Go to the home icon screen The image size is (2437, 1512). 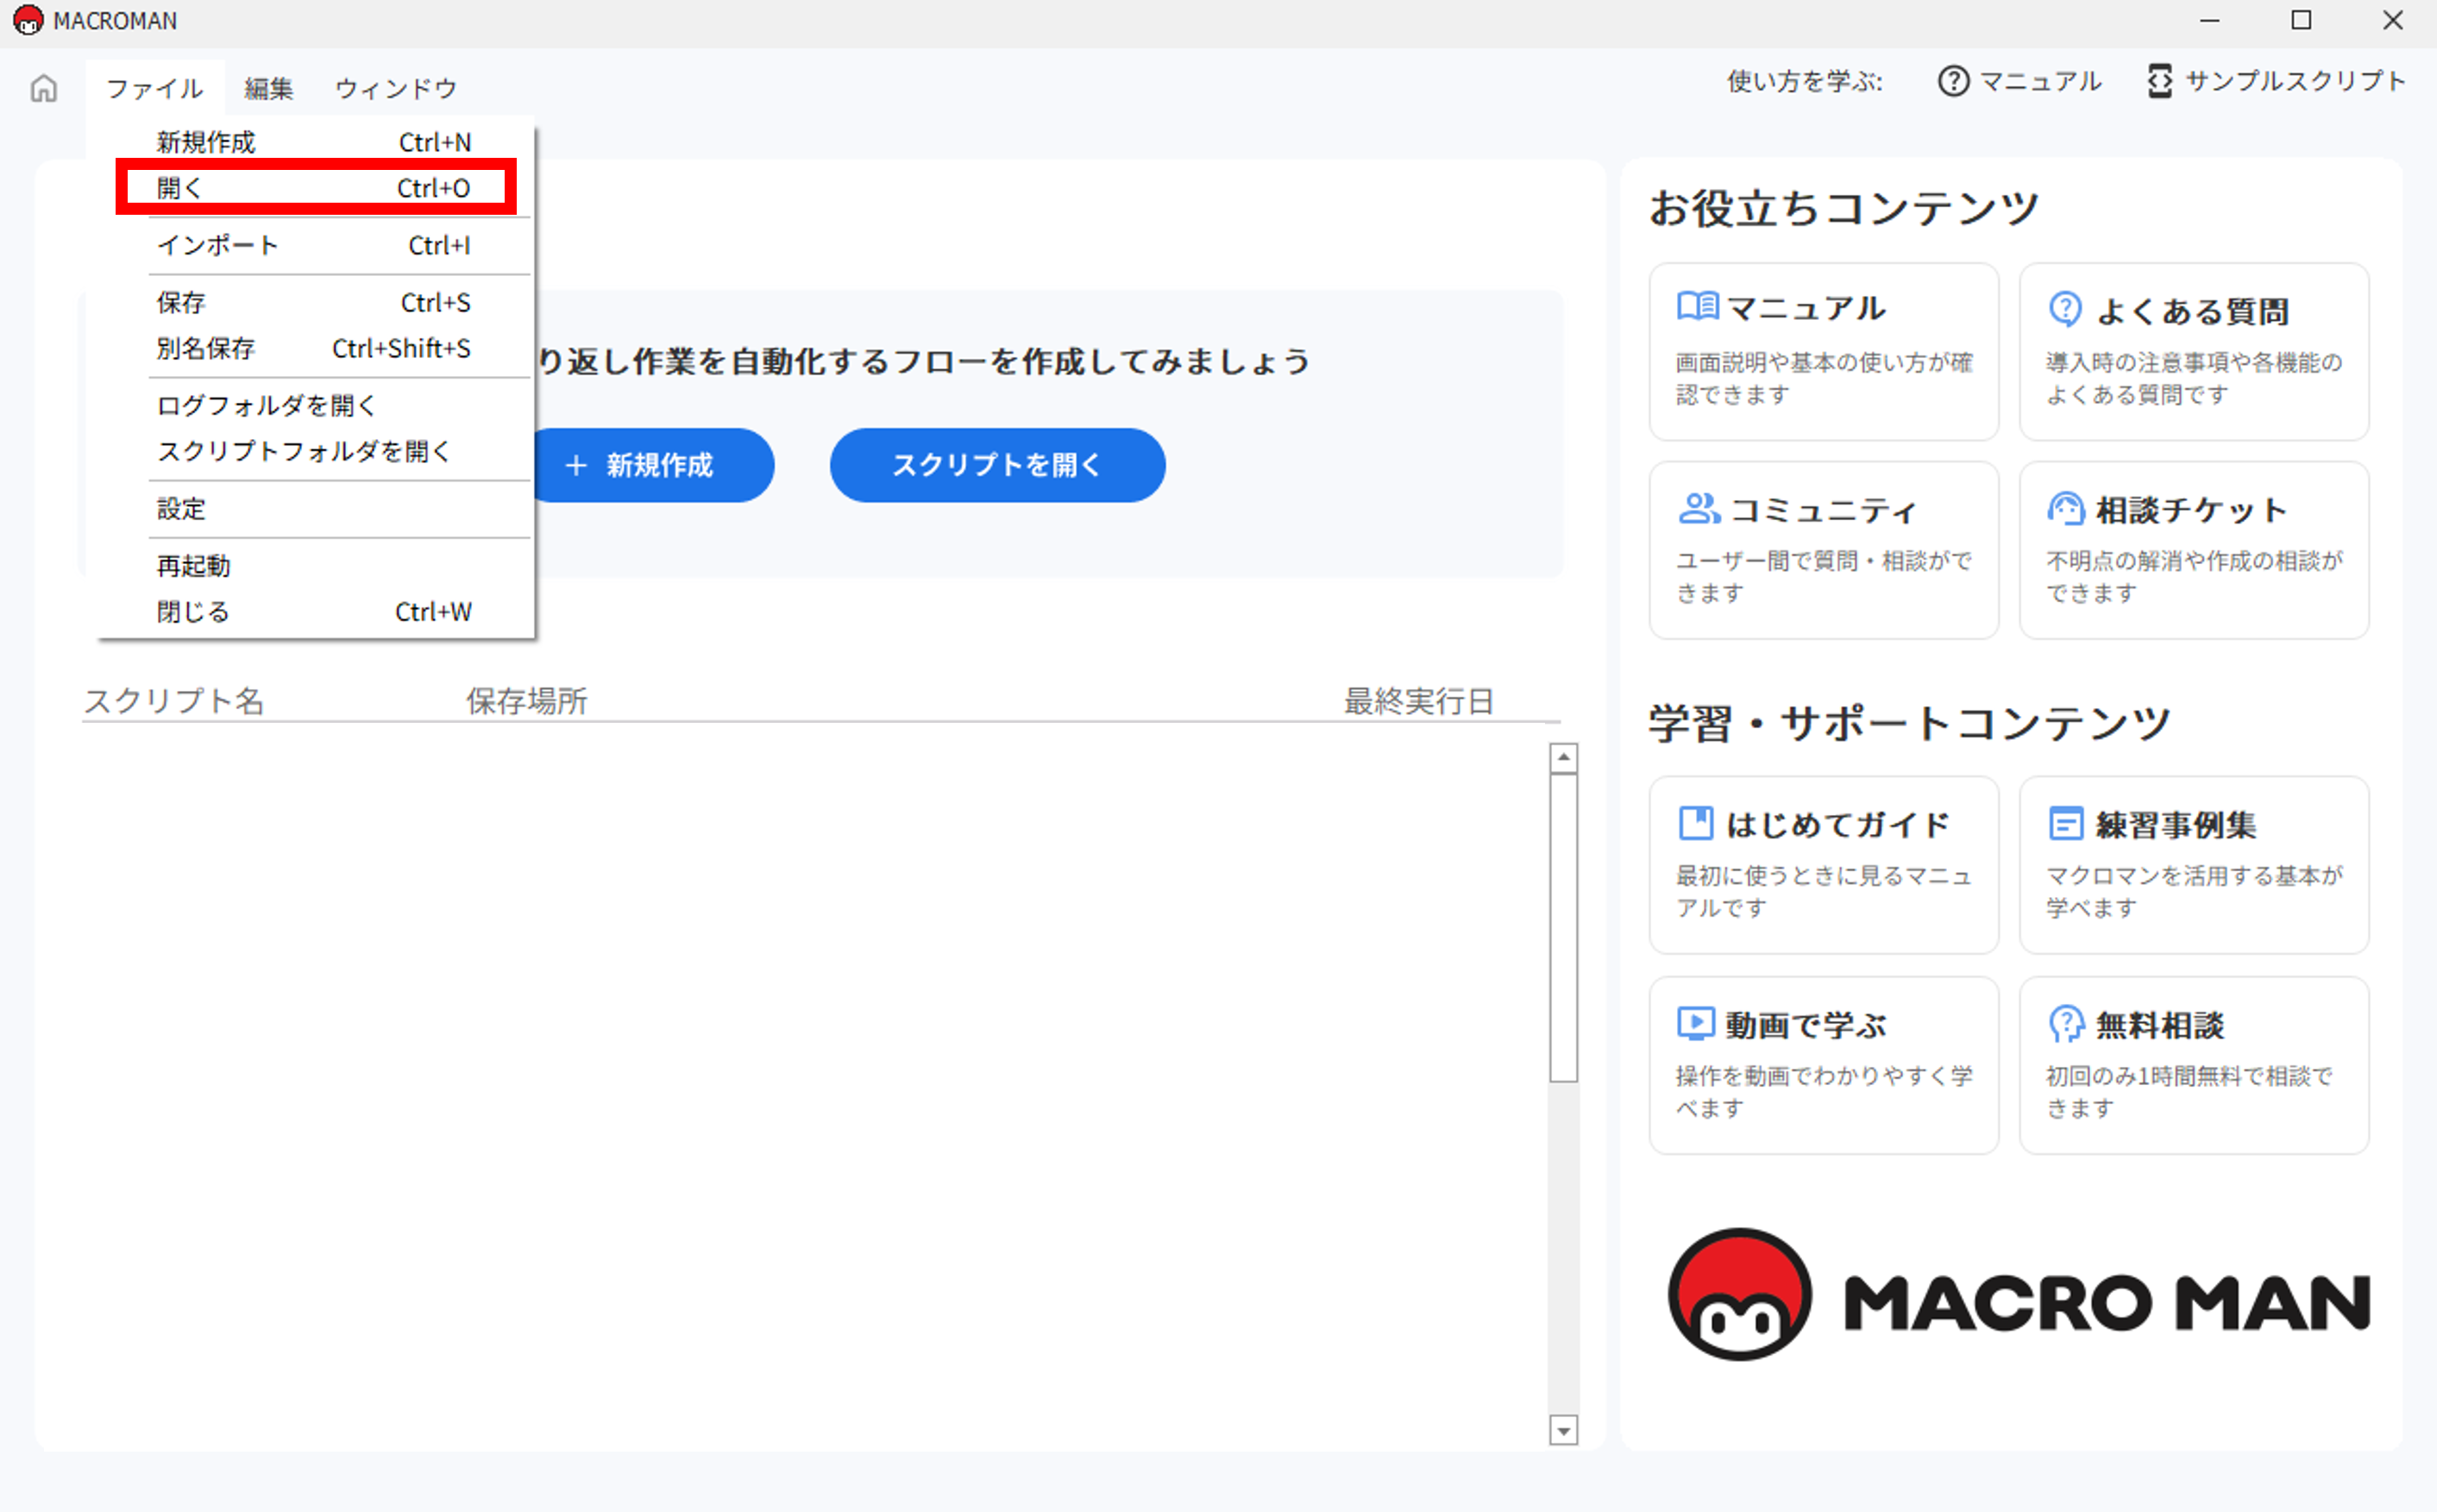pyautogui.click(x=44, y=89)
